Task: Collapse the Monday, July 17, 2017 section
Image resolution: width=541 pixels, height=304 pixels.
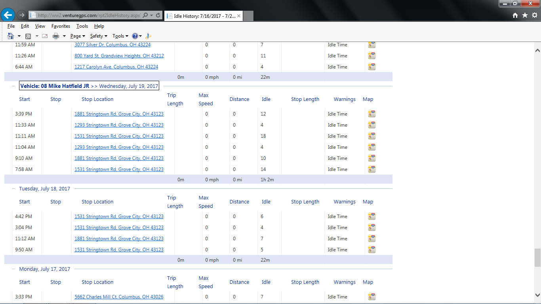Action: click(x=13, y=269)
